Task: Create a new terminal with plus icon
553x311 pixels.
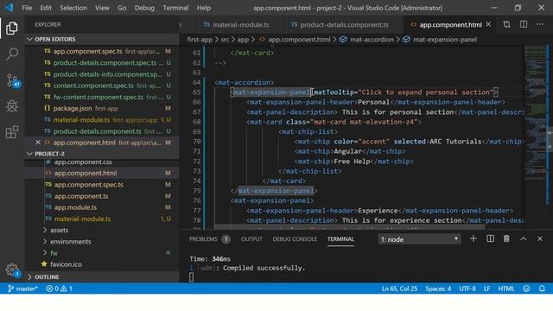Action: point(474,238)
